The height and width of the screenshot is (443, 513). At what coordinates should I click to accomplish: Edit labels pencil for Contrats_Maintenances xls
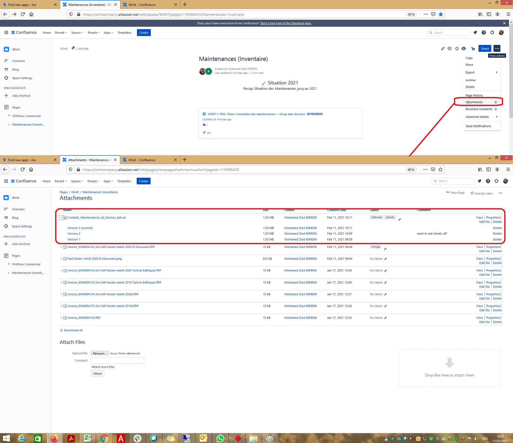click(400, 220)
